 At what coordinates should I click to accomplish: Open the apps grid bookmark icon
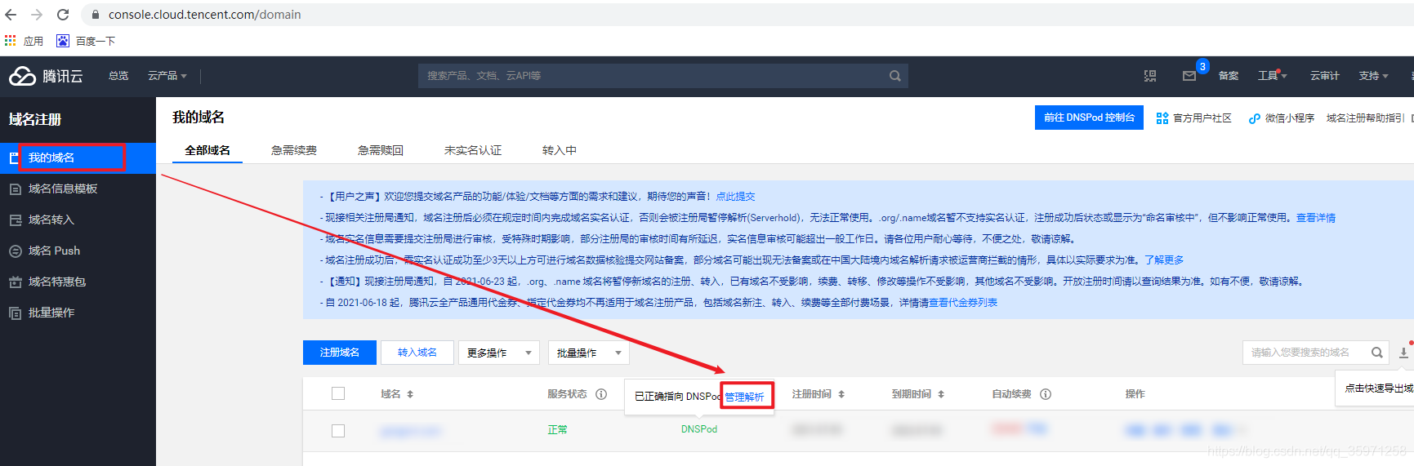pyautogui.click(x=10, y=40)
